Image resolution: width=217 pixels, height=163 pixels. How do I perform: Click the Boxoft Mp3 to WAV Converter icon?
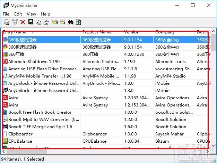[x=5, y=119]
